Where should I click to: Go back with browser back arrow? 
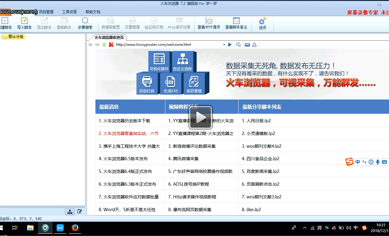click(x=90, y=45)
